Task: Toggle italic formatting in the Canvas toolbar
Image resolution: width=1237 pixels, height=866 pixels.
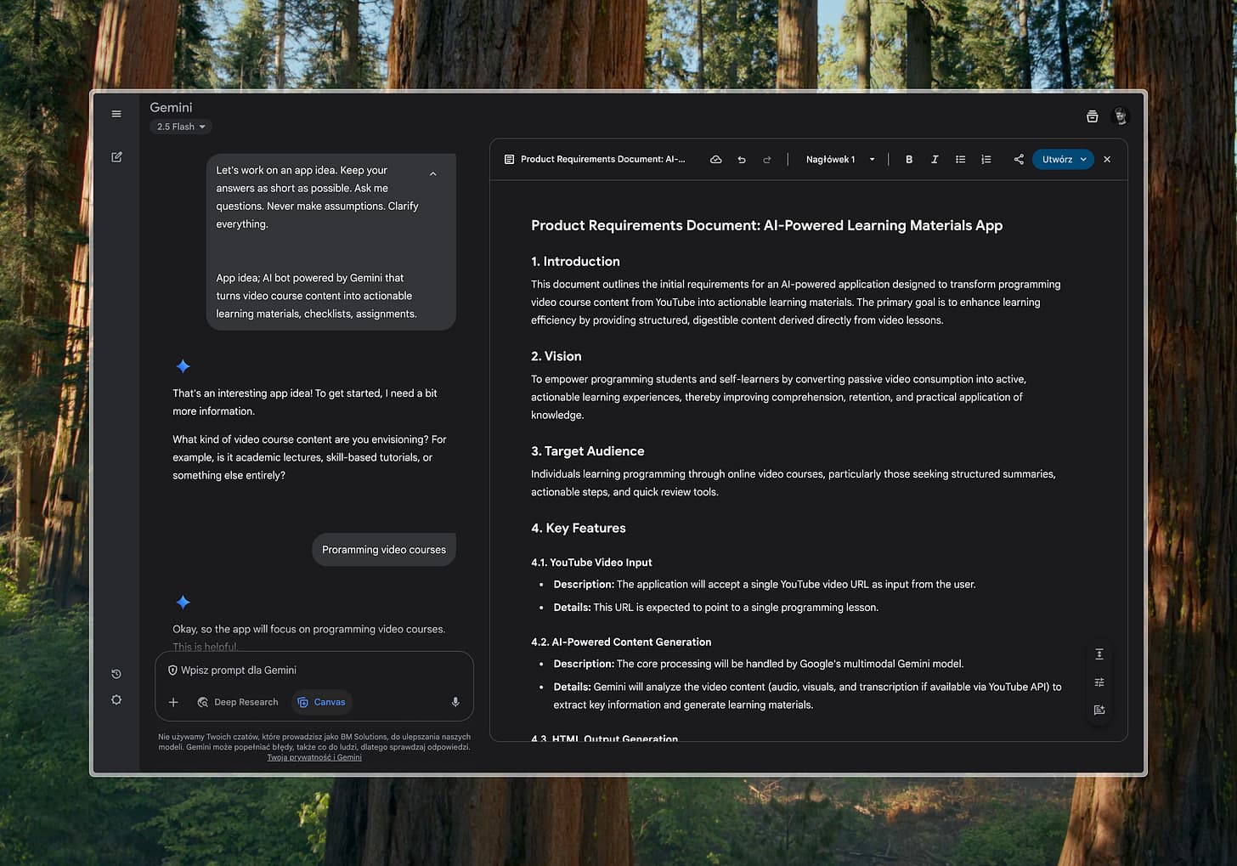Action: coord(935,159)
